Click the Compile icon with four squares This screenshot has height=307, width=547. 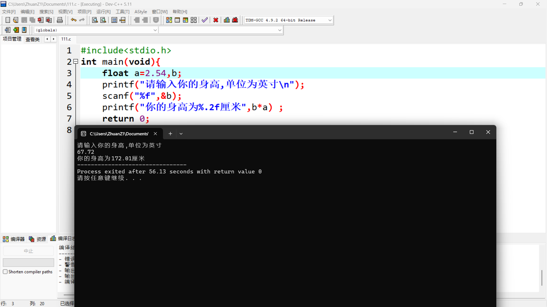pos(169,20)
